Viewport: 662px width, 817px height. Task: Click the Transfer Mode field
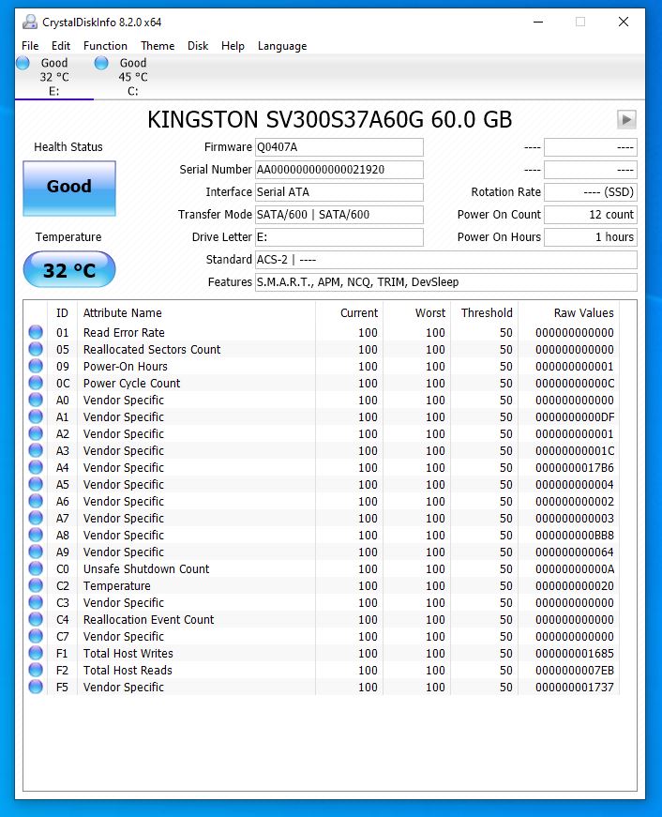point(339,214)
